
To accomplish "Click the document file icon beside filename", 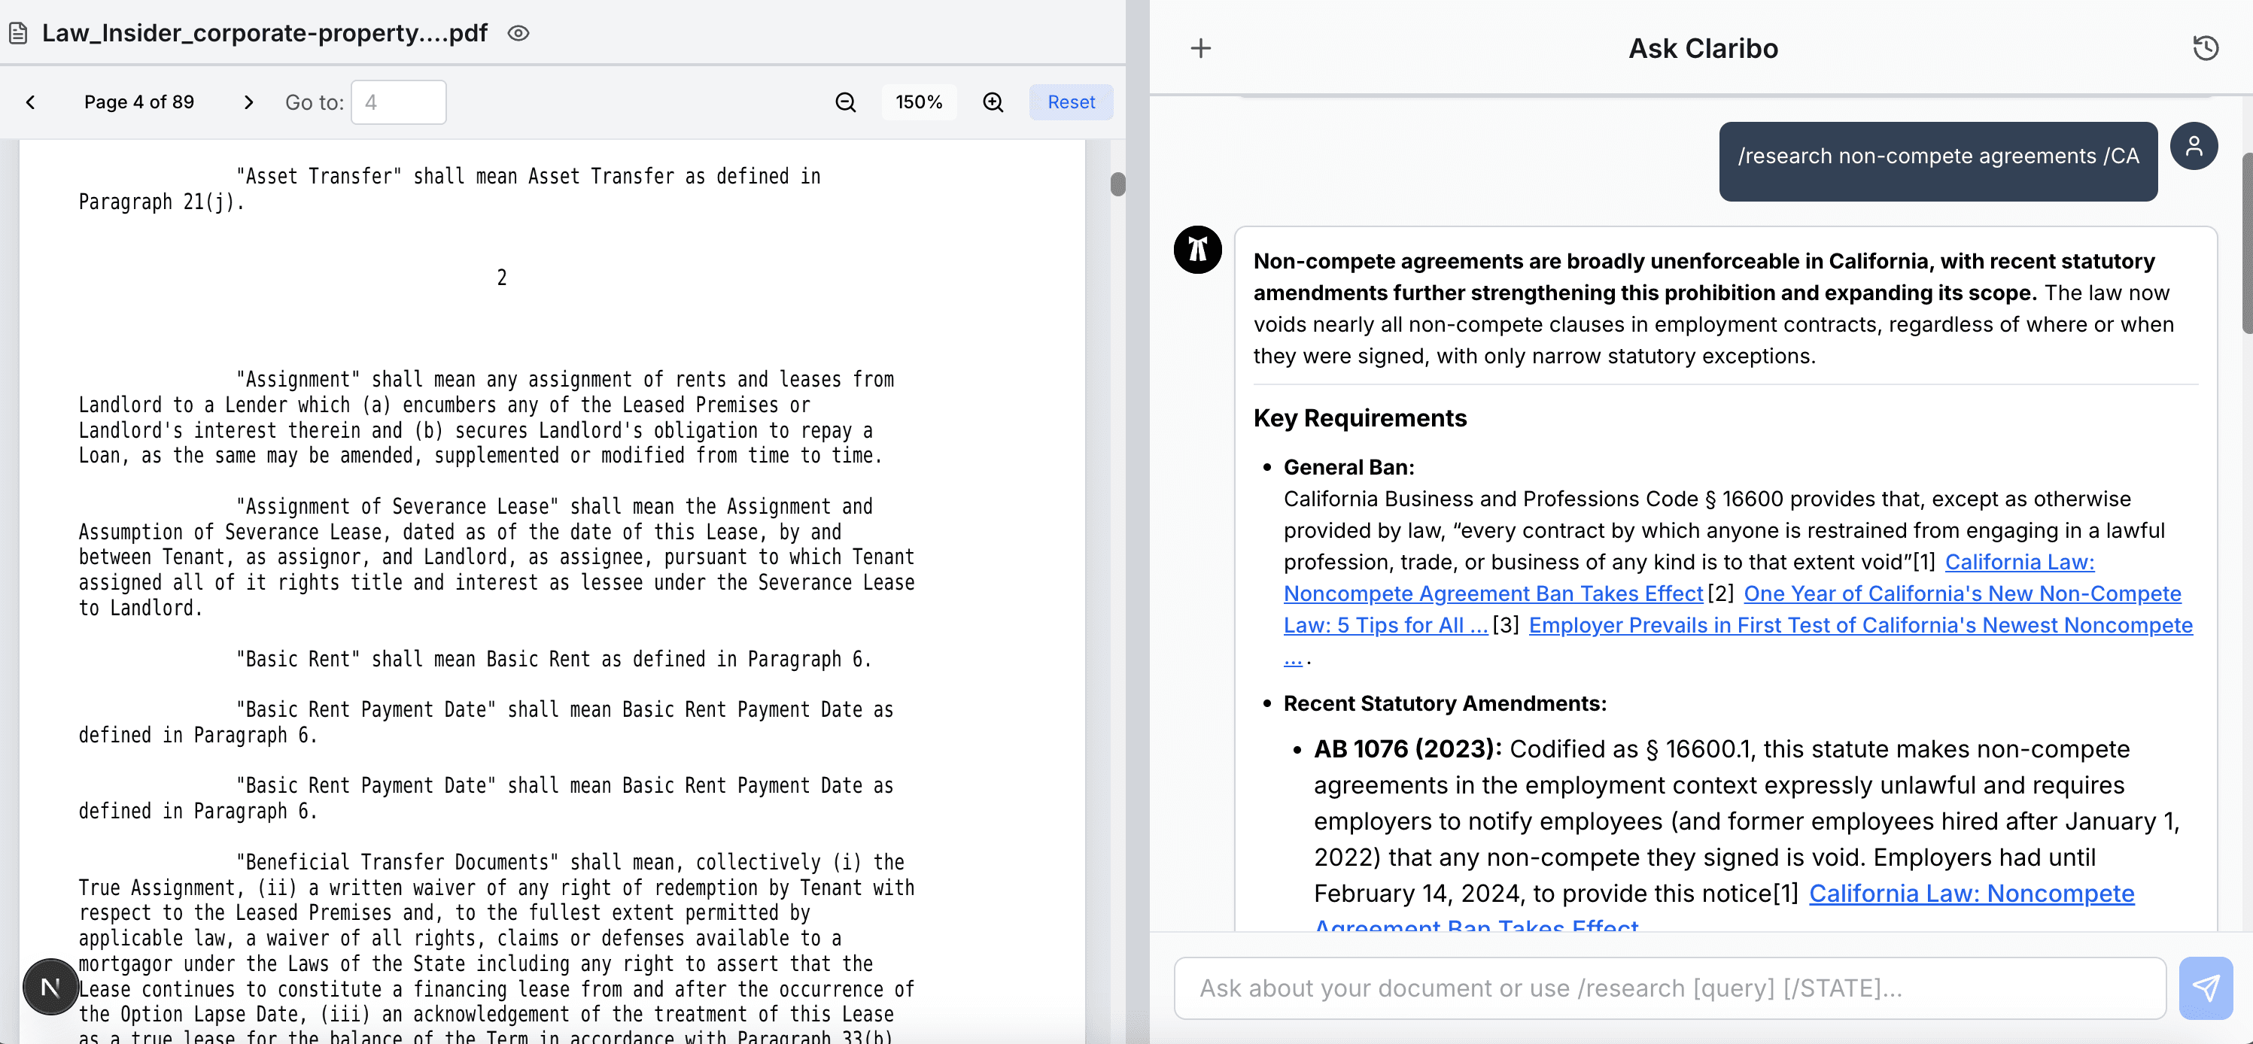I will pyautogui.click(x=17, y=33).
